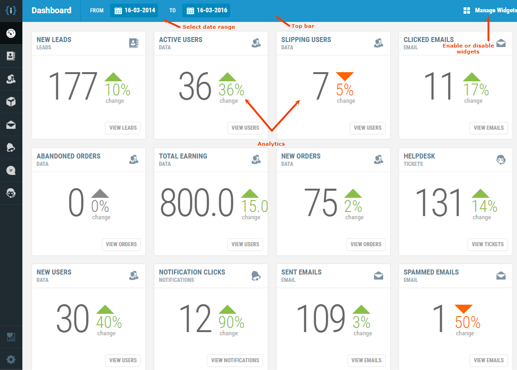Open the FROM date picker showing 16-03-2014
This screenshot has width=517, height=370.
[x=134, y=10]
